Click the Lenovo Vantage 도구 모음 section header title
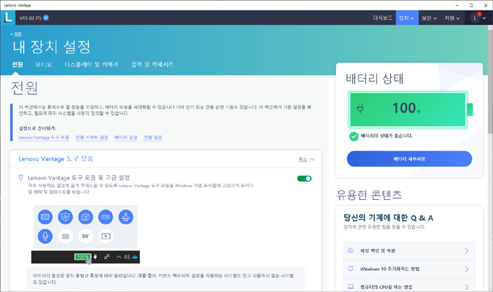This screenshot has width=493, height=292. coord(56,159)
